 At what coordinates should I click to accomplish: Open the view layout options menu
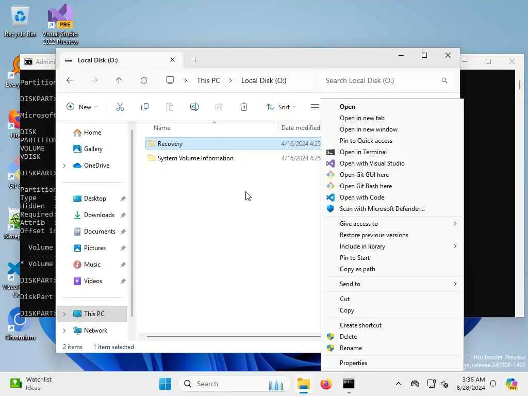coord(315,107)
